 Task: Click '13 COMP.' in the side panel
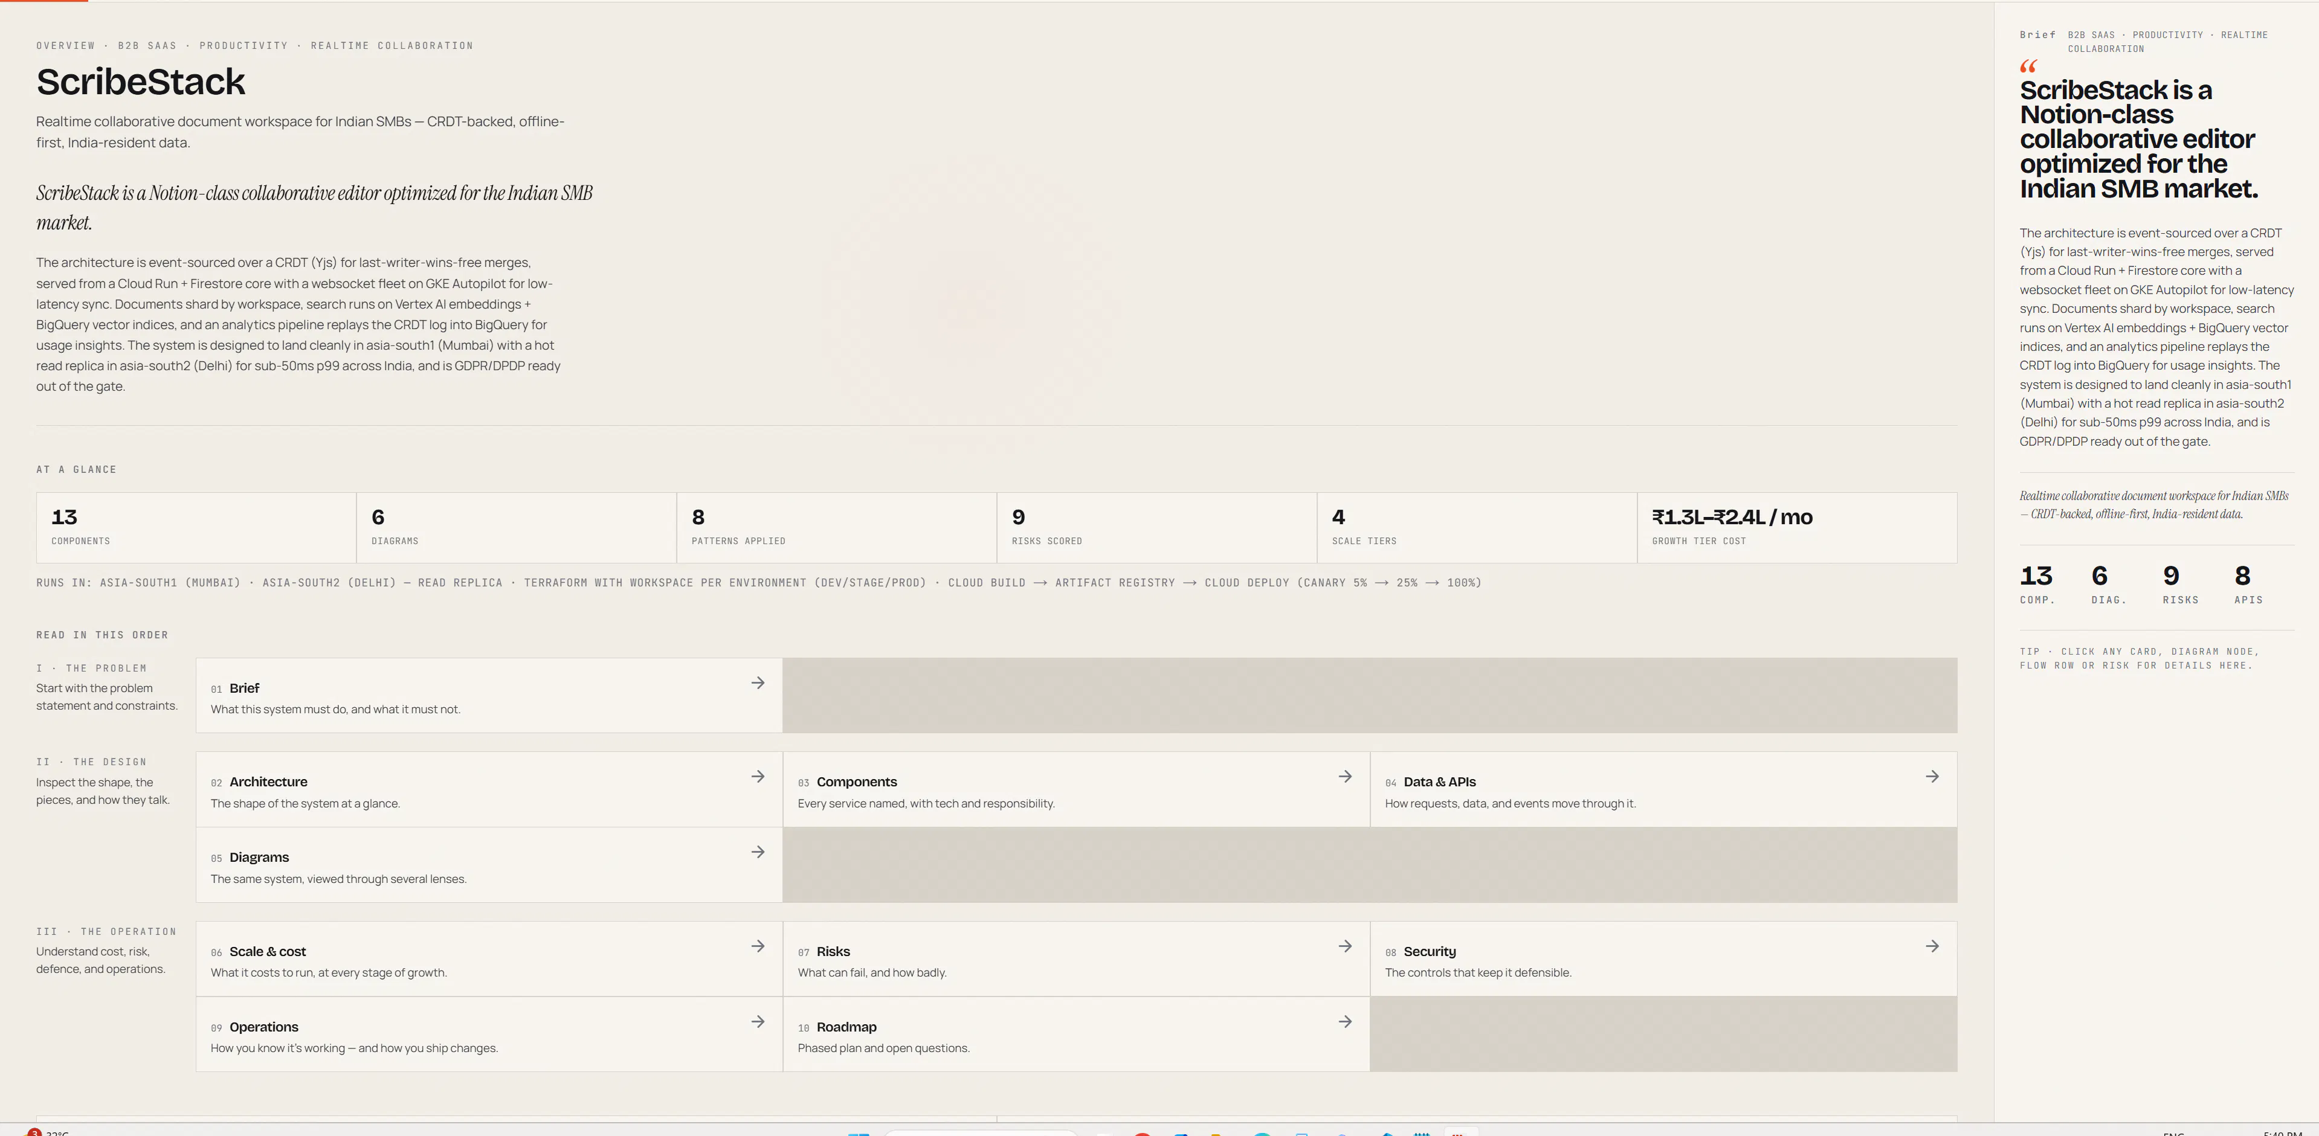(2037, 583)
